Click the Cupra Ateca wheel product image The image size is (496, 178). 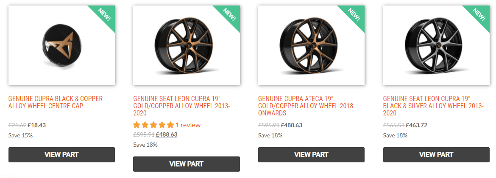tap(311, 45)
